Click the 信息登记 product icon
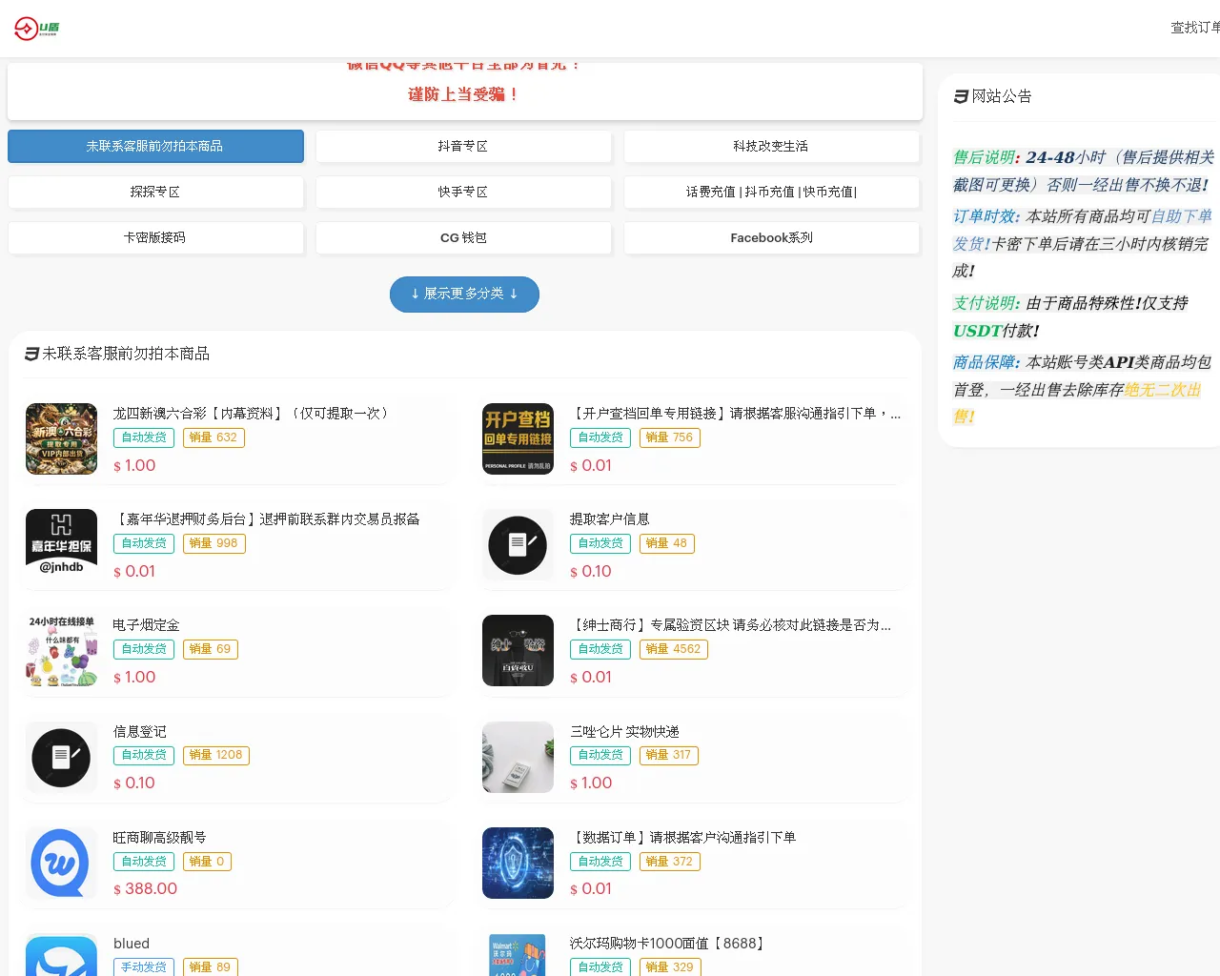The height and width of the screenshot is (976, 1220). [x=61, y=757]
